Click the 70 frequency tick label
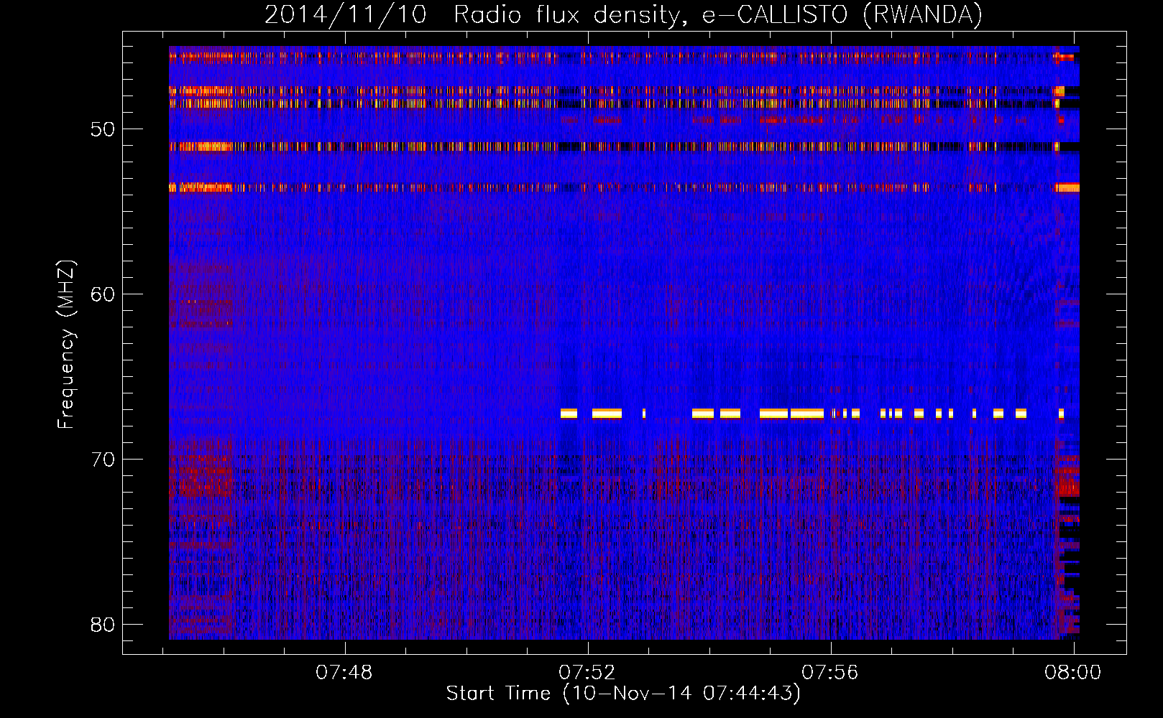The height and width of the screenshot is (718, 1163). pyautogui.click(x=104, y=460)
